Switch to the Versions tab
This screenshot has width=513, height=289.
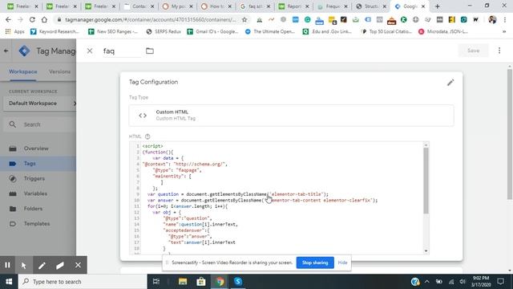click(59, 71)
